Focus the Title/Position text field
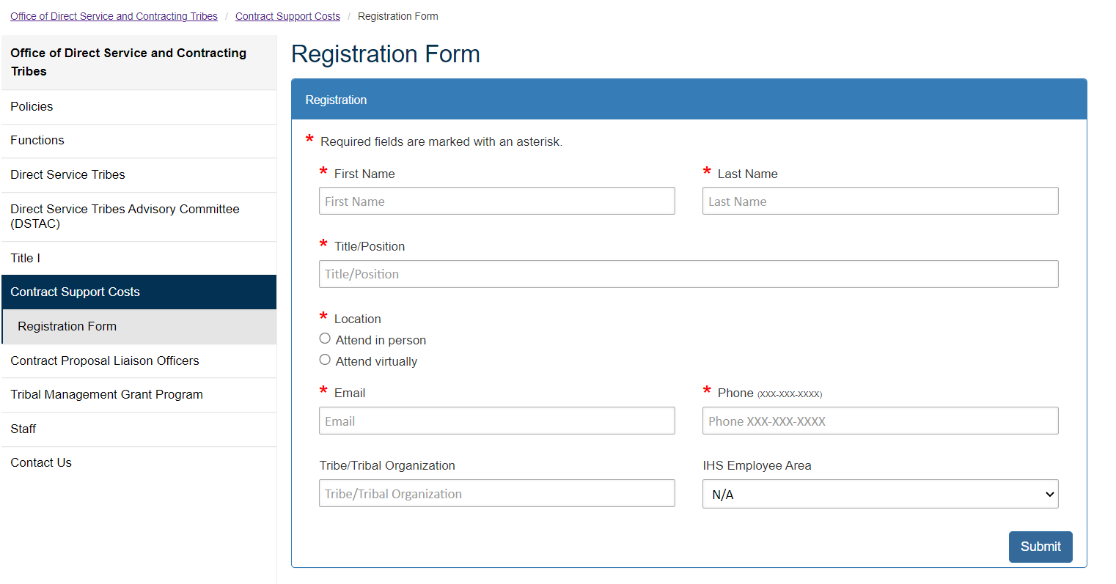The width and height of the screenshot is (1116, 584). [688, 274]
